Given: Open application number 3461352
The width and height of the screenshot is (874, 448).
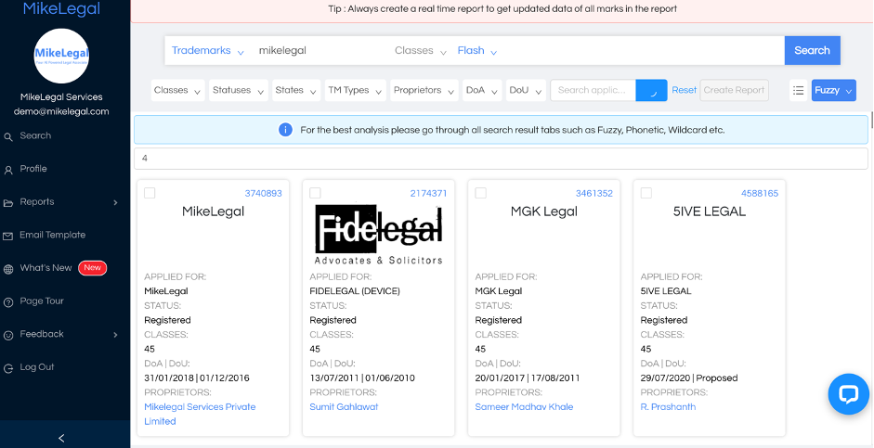Looking at the screenshot, I should pos(594,194).
